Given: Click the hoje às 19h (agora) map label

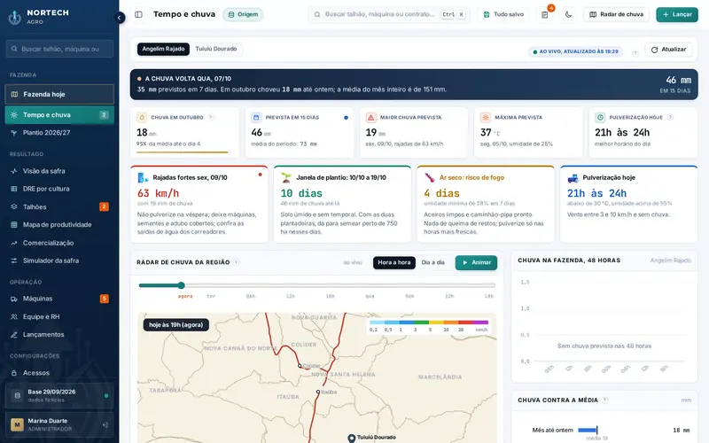Looking at the screenshot, I should point(175,325).
